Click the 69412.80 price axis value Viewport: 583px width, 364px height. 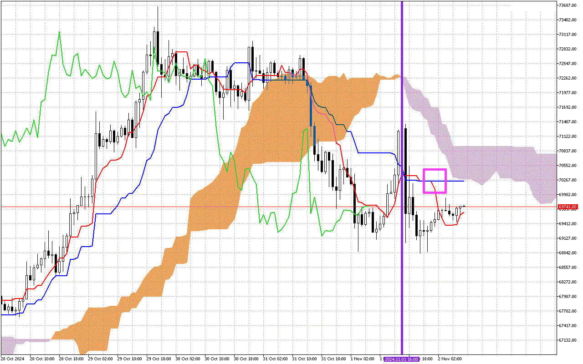tap(568, 224)
